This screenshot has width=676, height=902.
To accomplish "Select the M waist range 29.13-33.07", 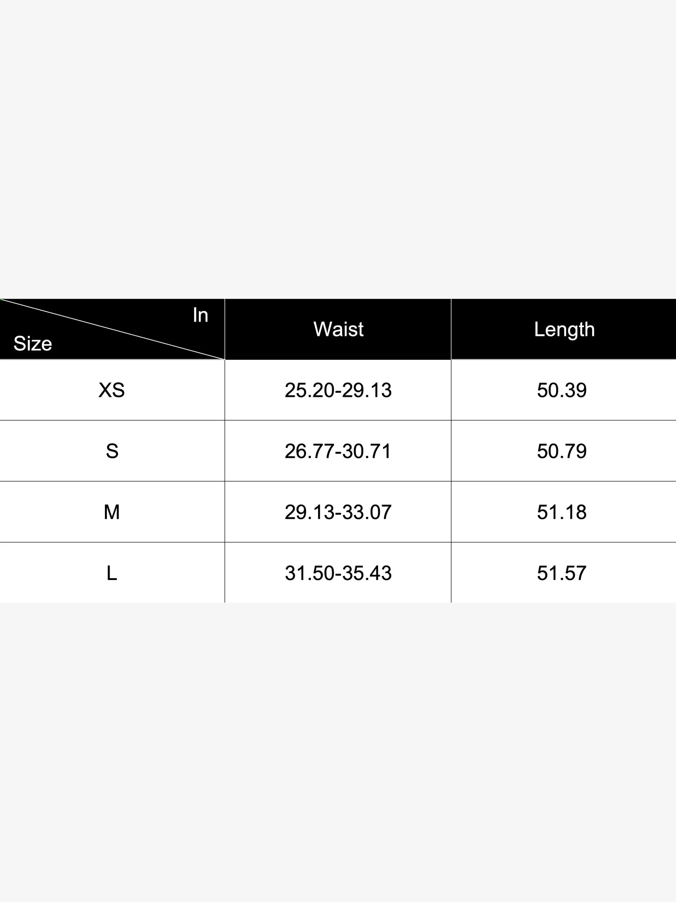I will [338, 512].
